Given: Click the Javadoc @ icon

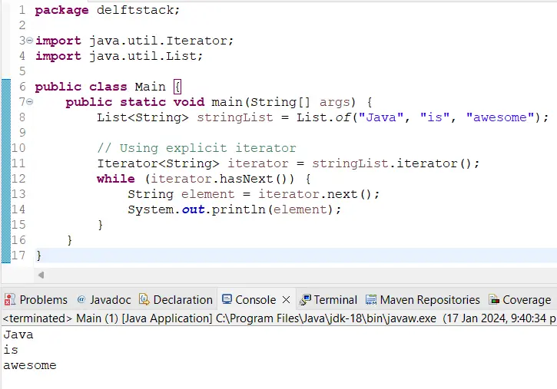Looking at the screenshot, I should 81,300.
